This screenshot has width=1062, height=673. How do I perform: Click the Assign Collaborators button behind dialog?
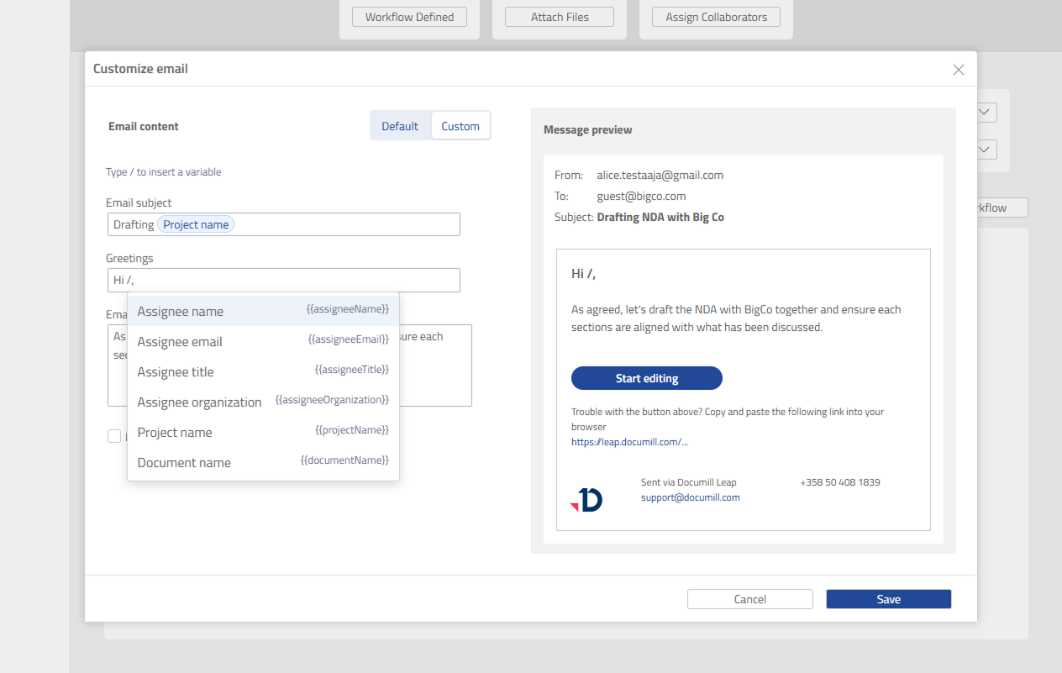(716, 17)
